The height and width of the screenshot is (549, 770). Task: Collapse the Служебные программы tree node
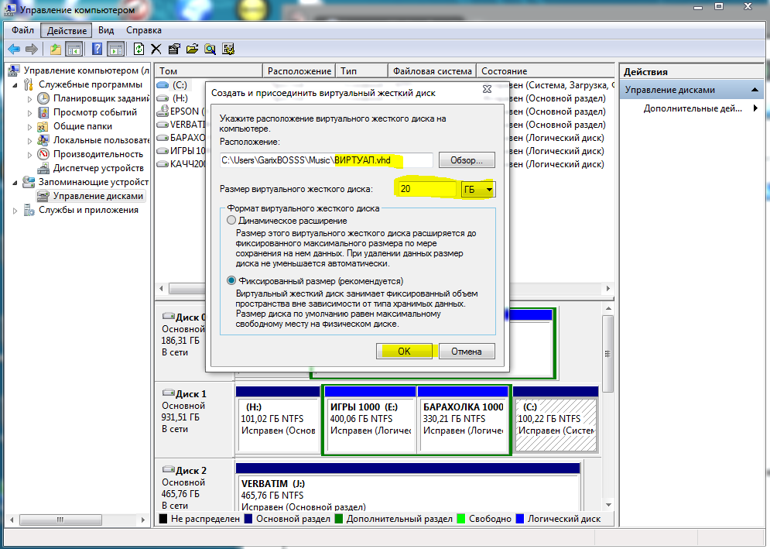[x=15, y=85]
